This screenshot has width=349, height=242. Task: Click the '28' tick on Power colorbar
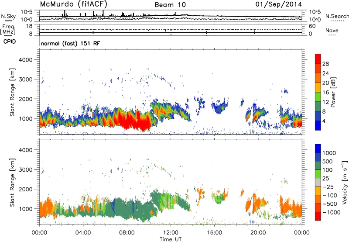325,64
